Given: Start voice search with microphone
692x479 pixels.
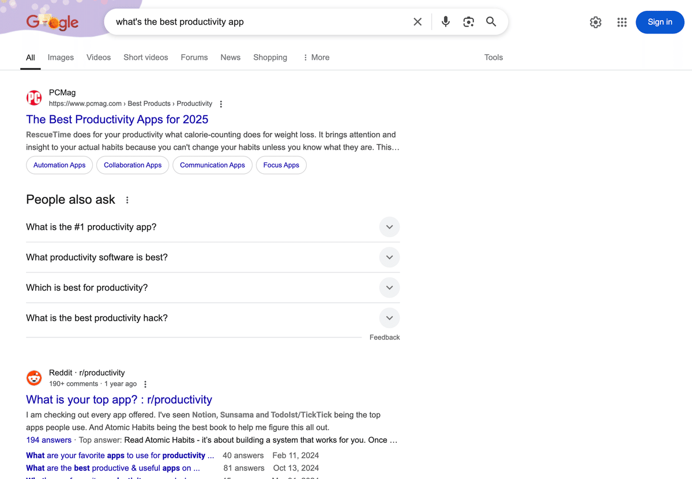Looking at the screenshot, I should 446,22.
